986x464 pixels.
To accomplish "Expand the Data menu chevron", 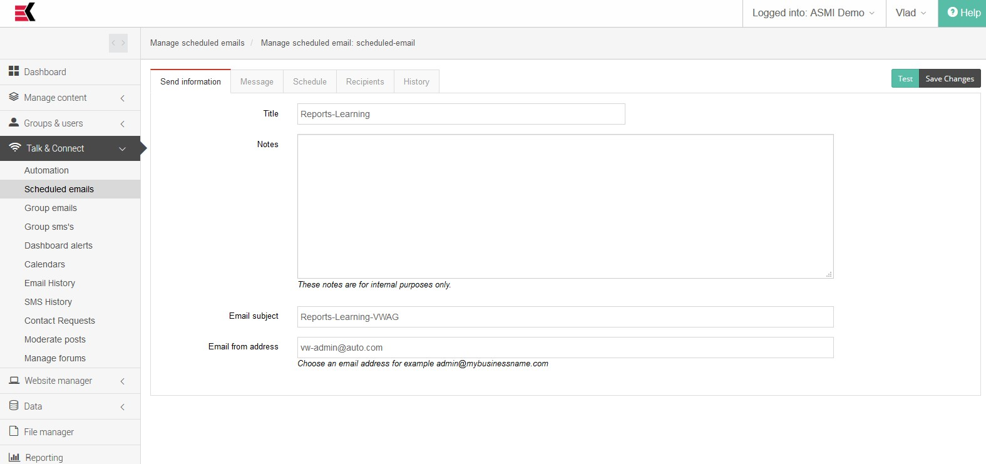I will coord(123,406).
